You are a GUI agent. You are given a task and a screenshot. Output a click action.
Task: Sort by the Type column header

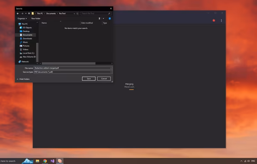(105, 23)
